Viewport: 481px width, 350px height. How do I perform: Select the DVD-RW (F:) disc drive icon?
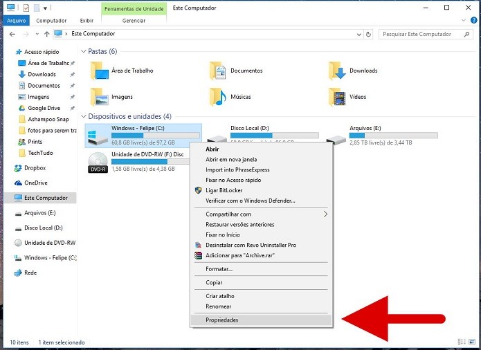[98, 163]
